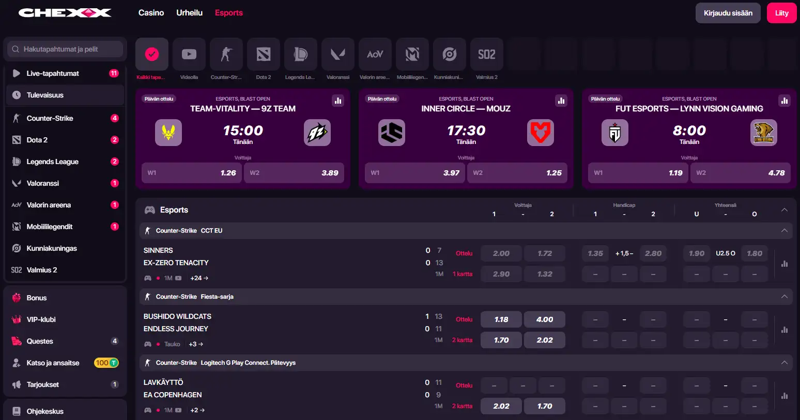Filter by SO2 Valmius 2 icon in top bar
Screen dimensions: 800x420
[487, 54]
